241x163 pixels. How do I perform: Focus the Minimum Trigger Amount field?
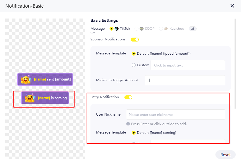point(185,80)
